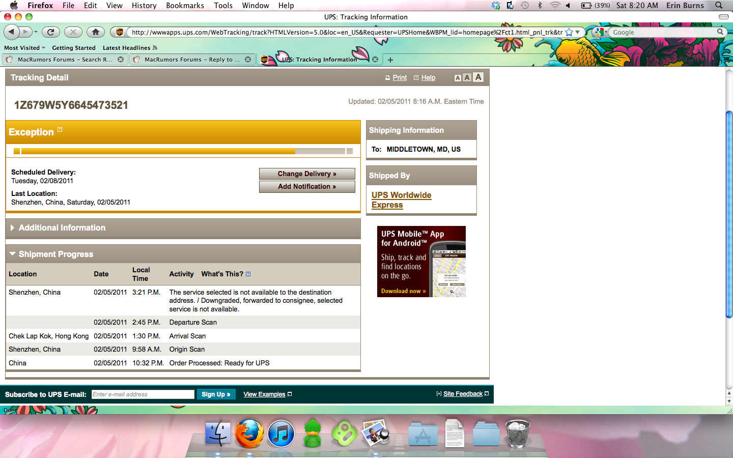This screenshot has height=458, width=733.
Task: Expand the Additional Information section
Action: (12, 227)
